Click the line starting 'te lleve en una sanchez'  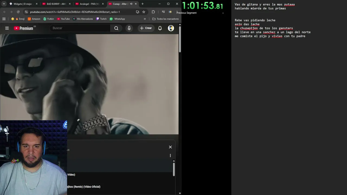click(273, 32)
